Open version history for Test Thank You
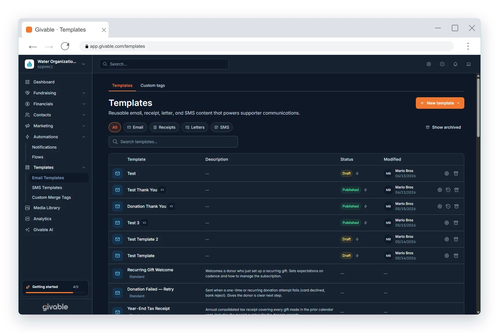This screenshot has height=333, width=499. (448, 190)
